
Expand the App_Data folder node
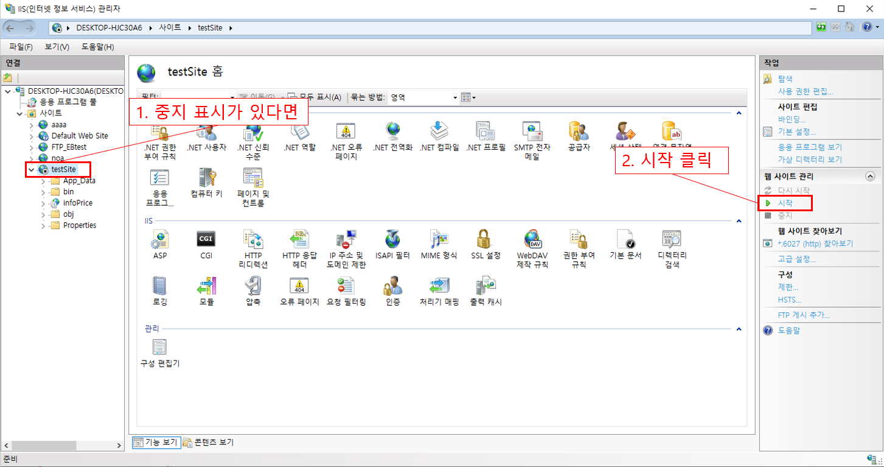(x=43, y=181)
